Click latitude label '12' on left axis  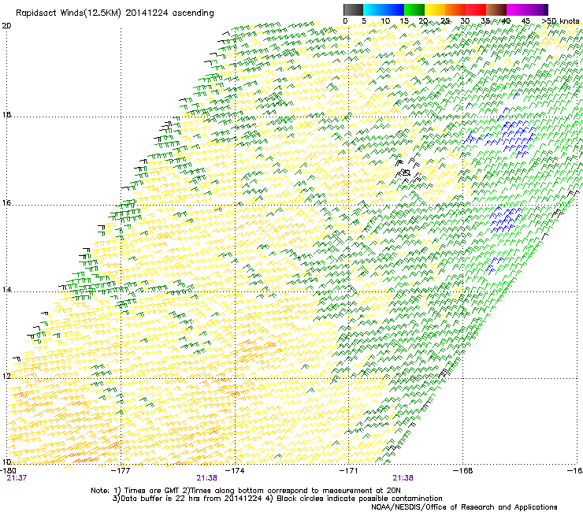pos(6,376)
